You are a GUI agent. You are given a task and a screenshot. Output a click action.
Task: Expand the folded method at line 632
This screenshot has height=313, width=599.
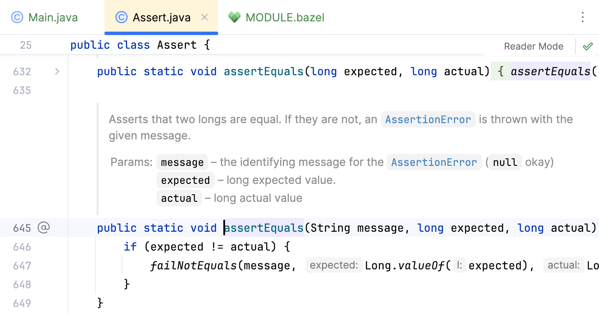pyautogui.click(x=57, y=71)
